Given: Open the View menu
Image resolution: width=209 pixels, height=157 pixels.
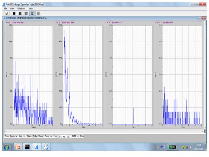Looking at the screenshot, I should pos(12,8).
